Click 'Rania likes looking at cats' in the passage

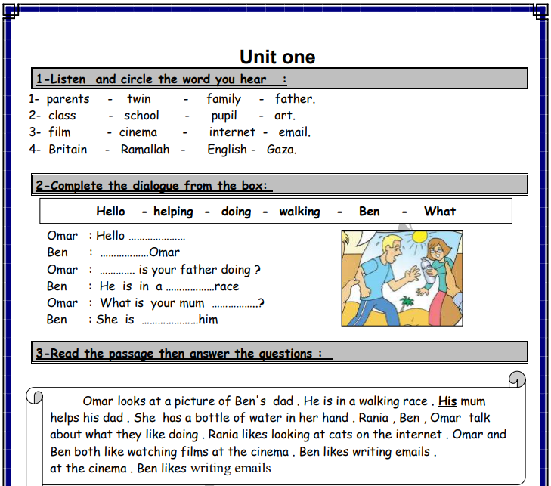pos(280,435)
